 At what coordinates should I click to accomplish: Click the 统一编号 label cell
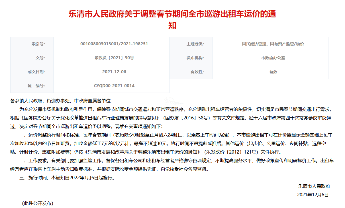(32, 86)
